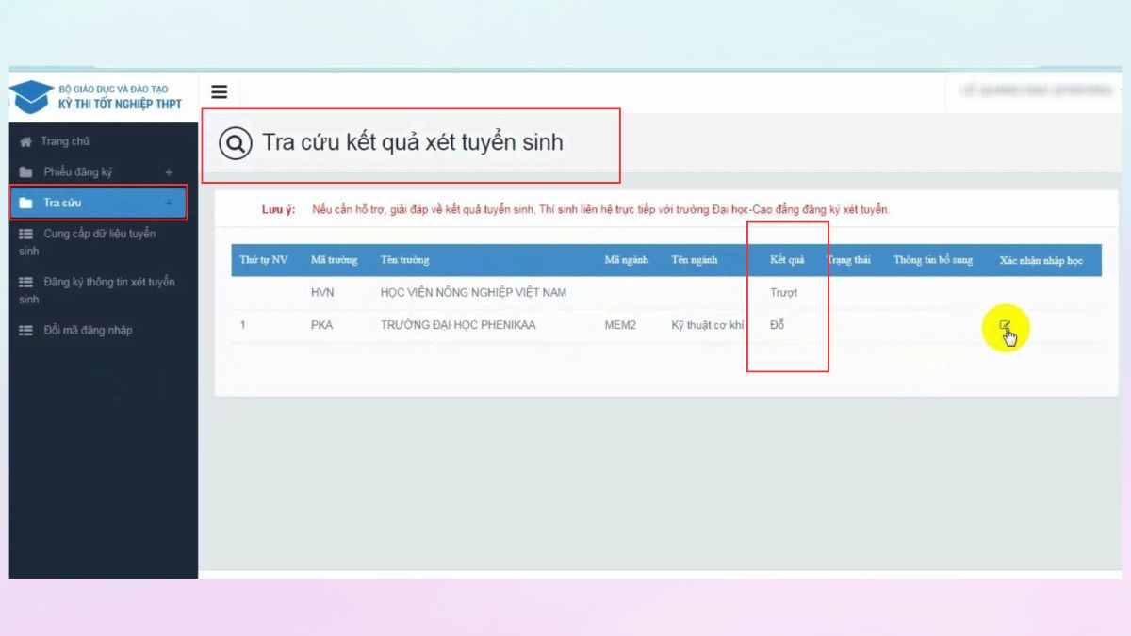Open Trang chủ menu item

click(65, 141)
